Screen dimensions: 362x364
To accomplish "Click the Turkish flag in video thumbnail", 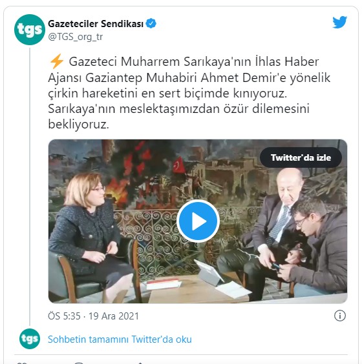I will click(178, 165).
